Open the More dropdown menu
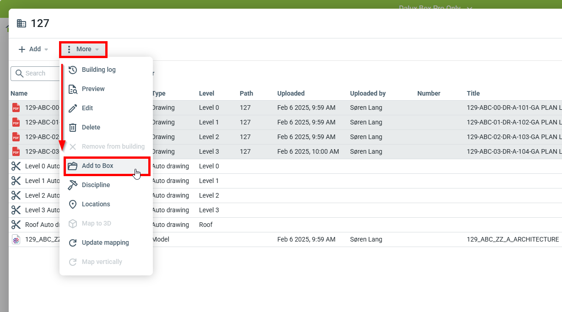This screenshot has width=562, height=312. (83, 49)
